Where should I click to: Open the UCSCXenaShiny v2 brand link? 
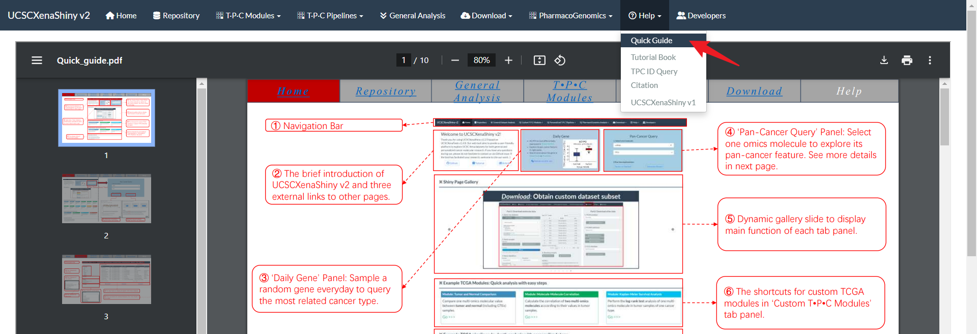tap(49, 15)
